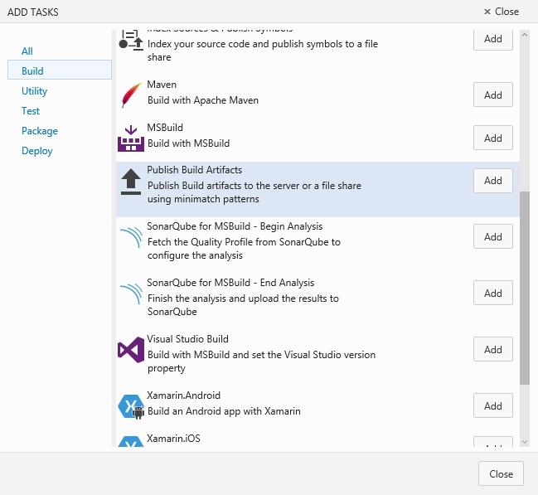
Task: Click 'Build with MSBuild and set' description
Action: point(261,362)
